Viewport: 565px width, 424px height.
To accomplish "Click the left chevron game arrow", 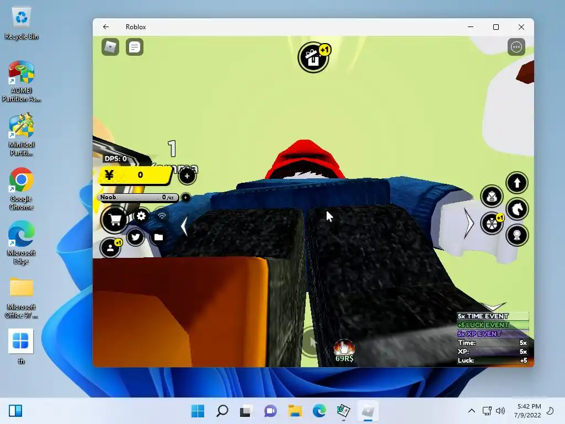I will (184, 226).
